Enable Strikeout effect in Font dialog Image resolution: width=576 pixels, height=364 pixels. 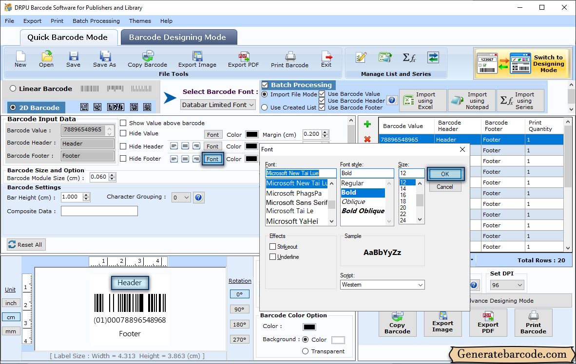point(272,247)
